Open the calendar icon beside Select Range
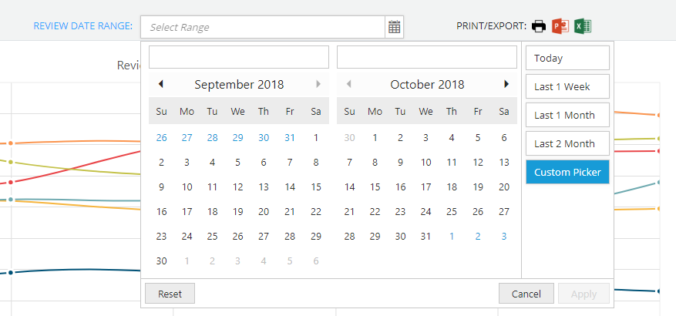The height and width of the screenshot is (316, 676). [x=394, y=27]
